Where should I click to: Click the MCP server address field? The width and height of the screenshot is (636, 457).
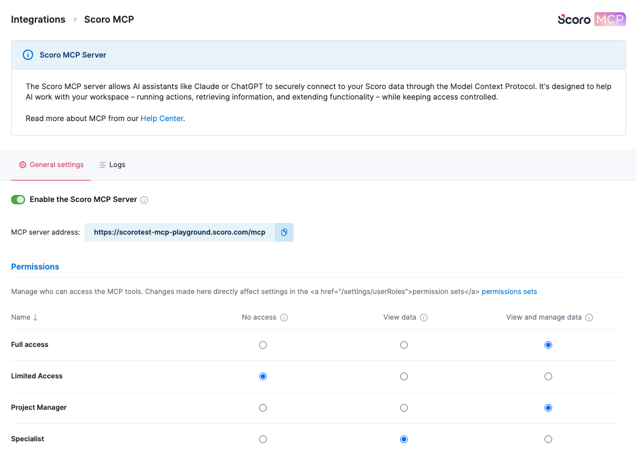coord(179,232)
